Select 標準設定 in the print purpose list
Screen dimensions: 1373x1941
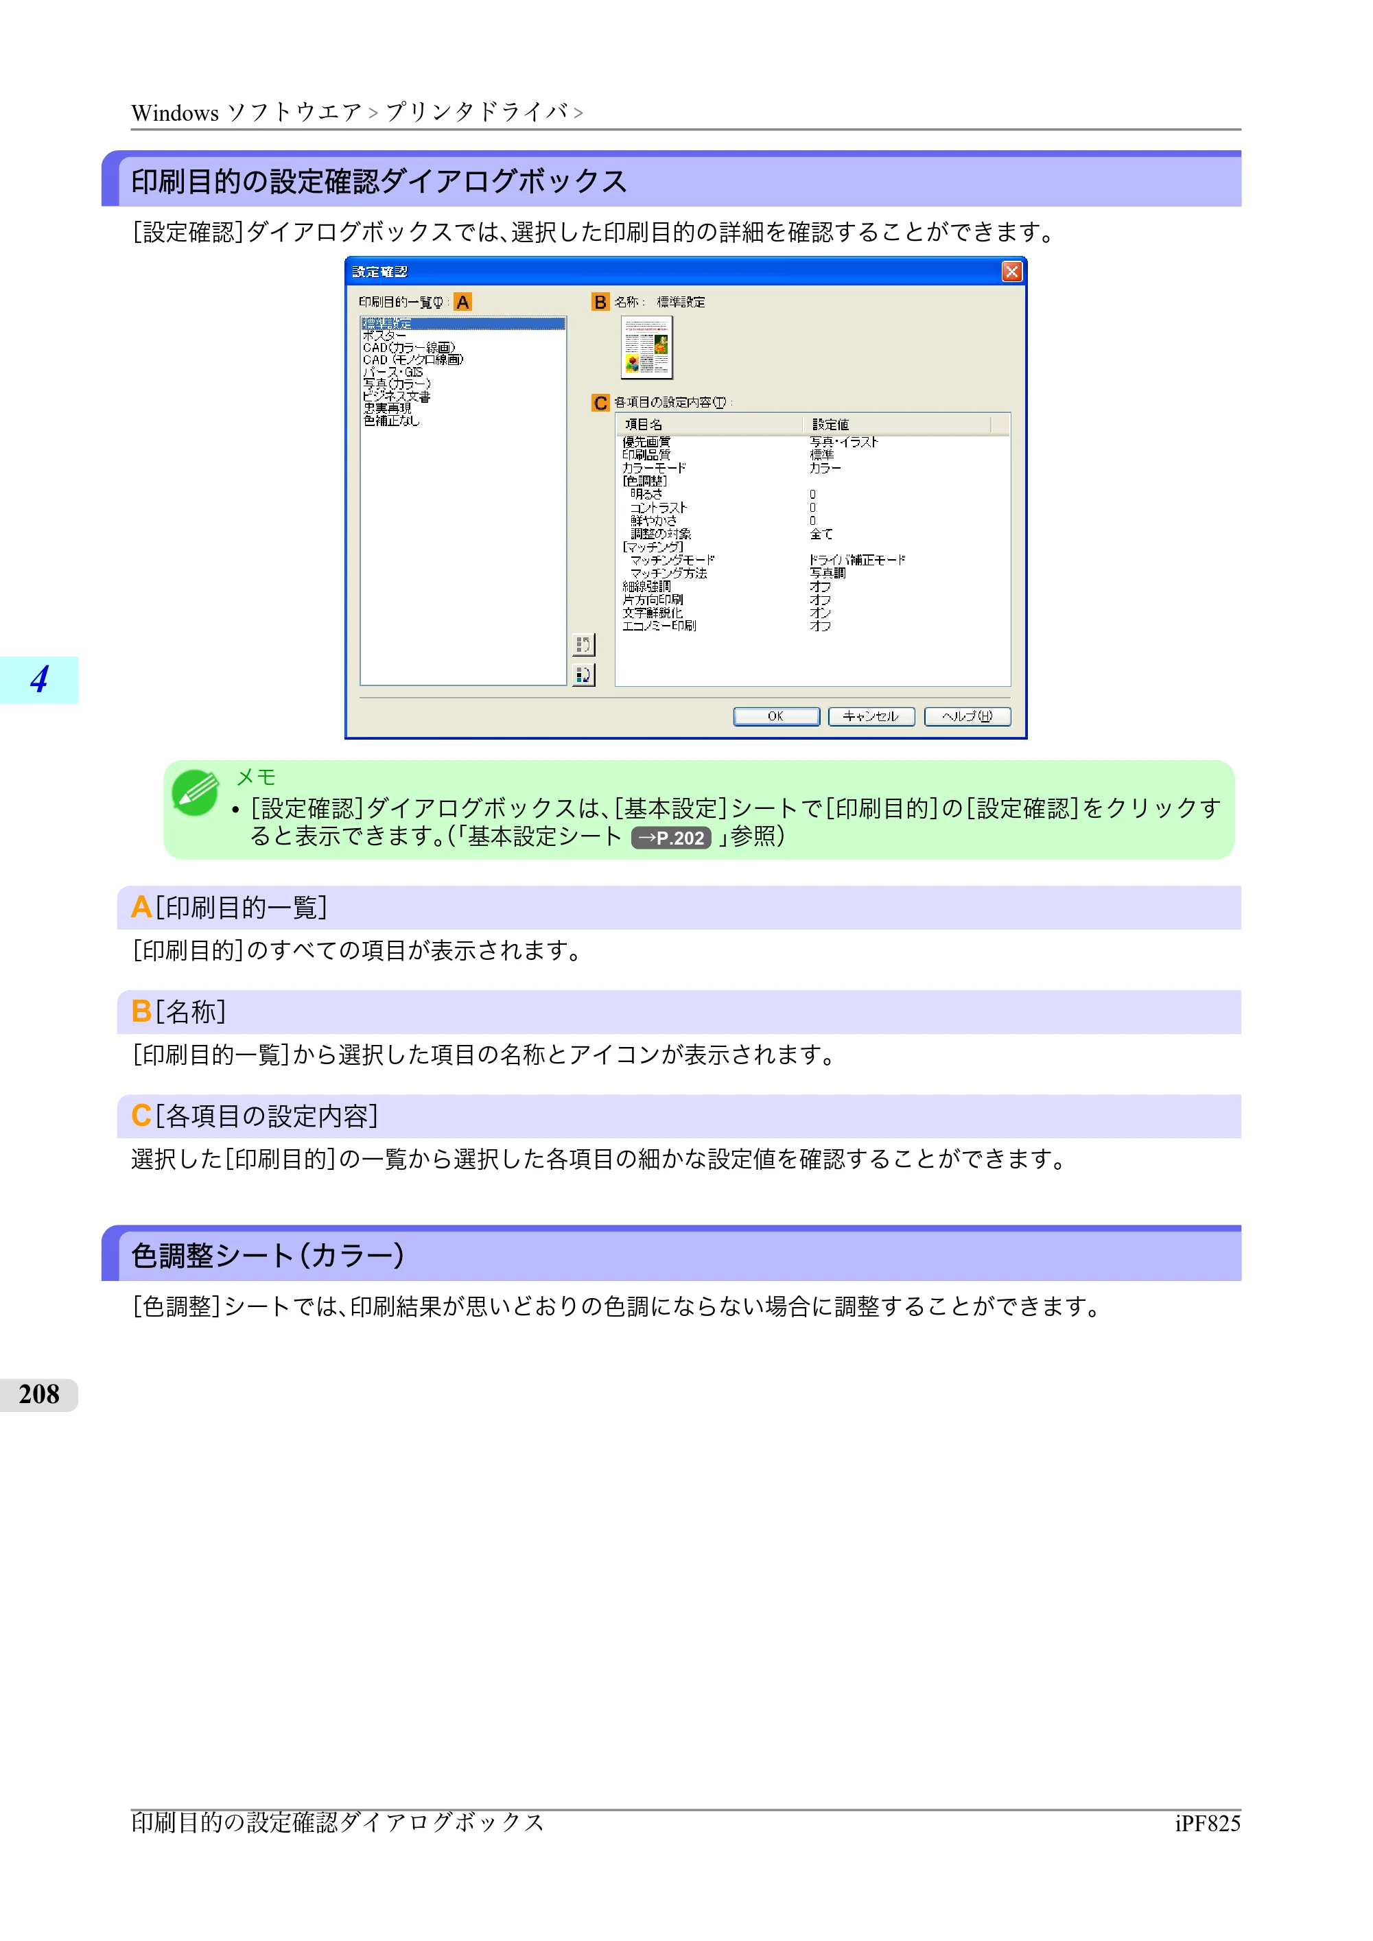click(462, 324)
